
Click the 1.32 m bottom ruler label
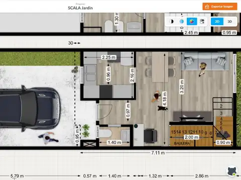155,176
